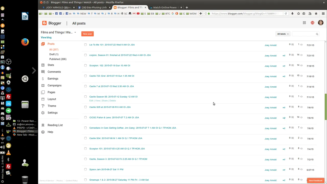Switch to the JOEY ARNOLD Twitter tab
Screen dimensions: 327x184
(x=58, y=7)
